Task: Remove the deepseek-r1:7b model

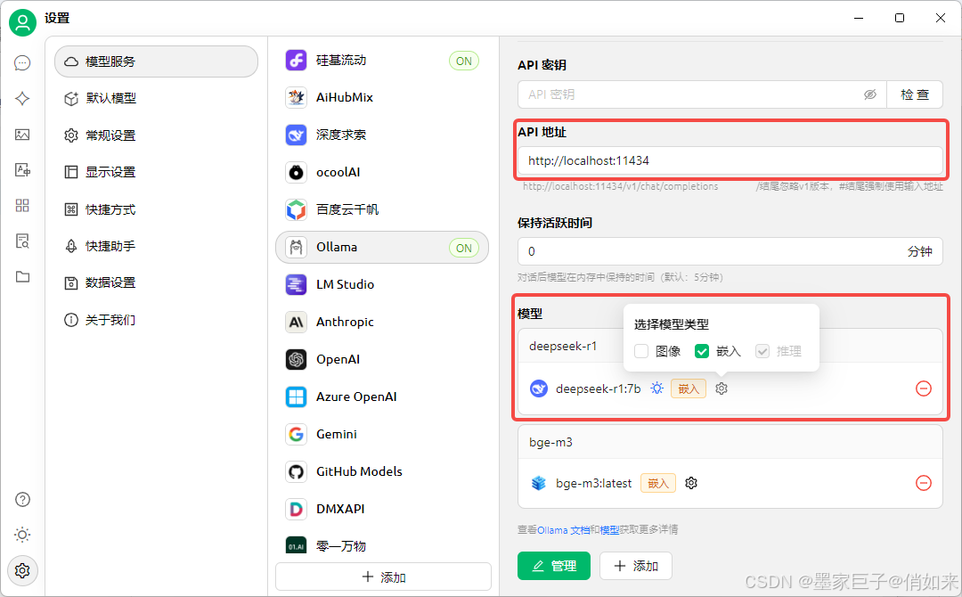Action: [924, 388]
